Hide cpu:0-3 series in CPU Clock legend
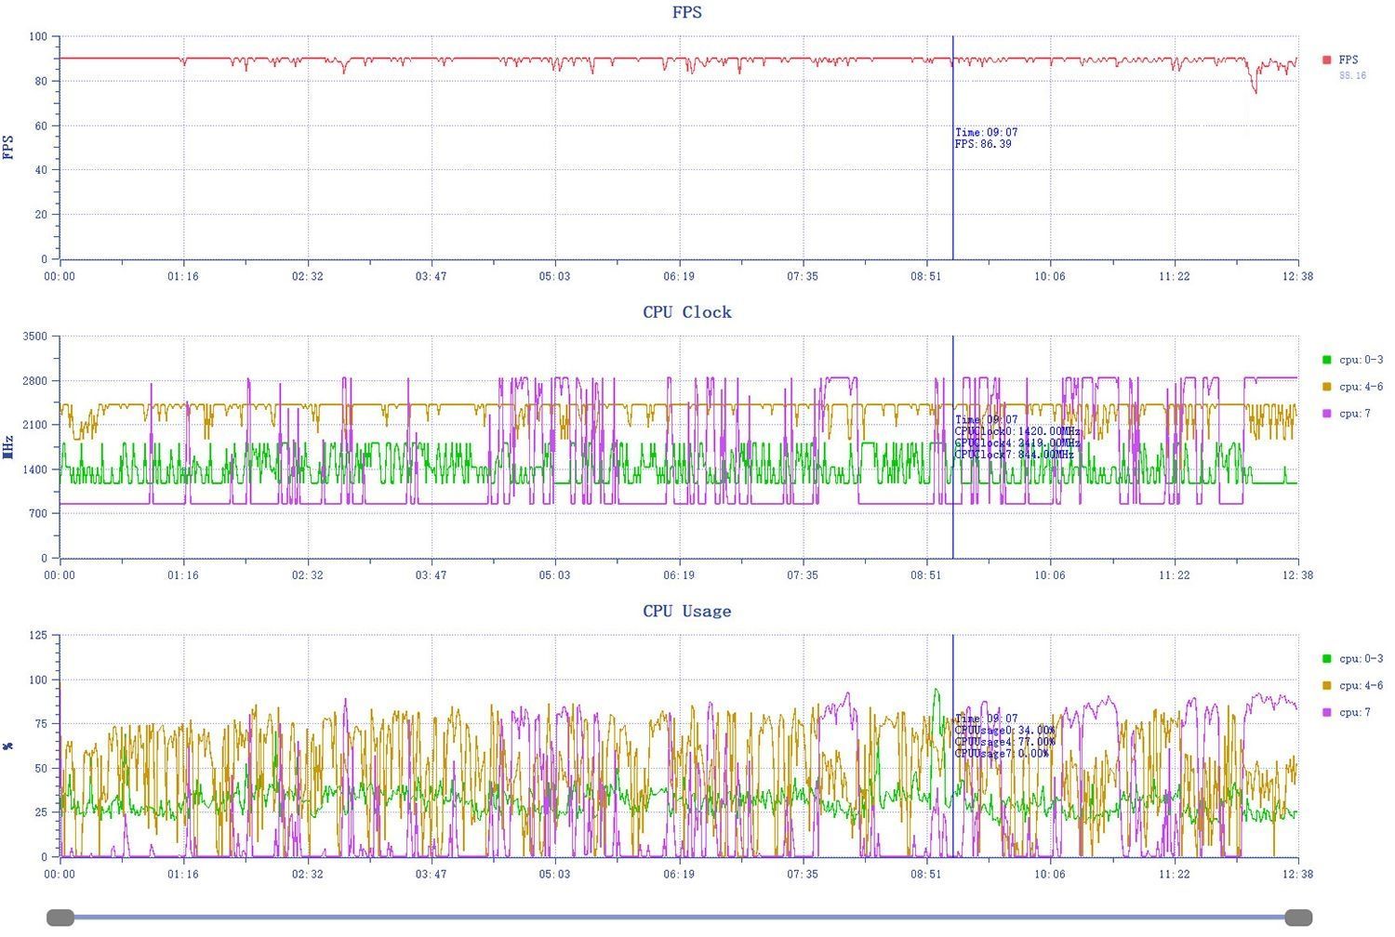This screenshot has width=1395, height=937. coord(1361,360)
